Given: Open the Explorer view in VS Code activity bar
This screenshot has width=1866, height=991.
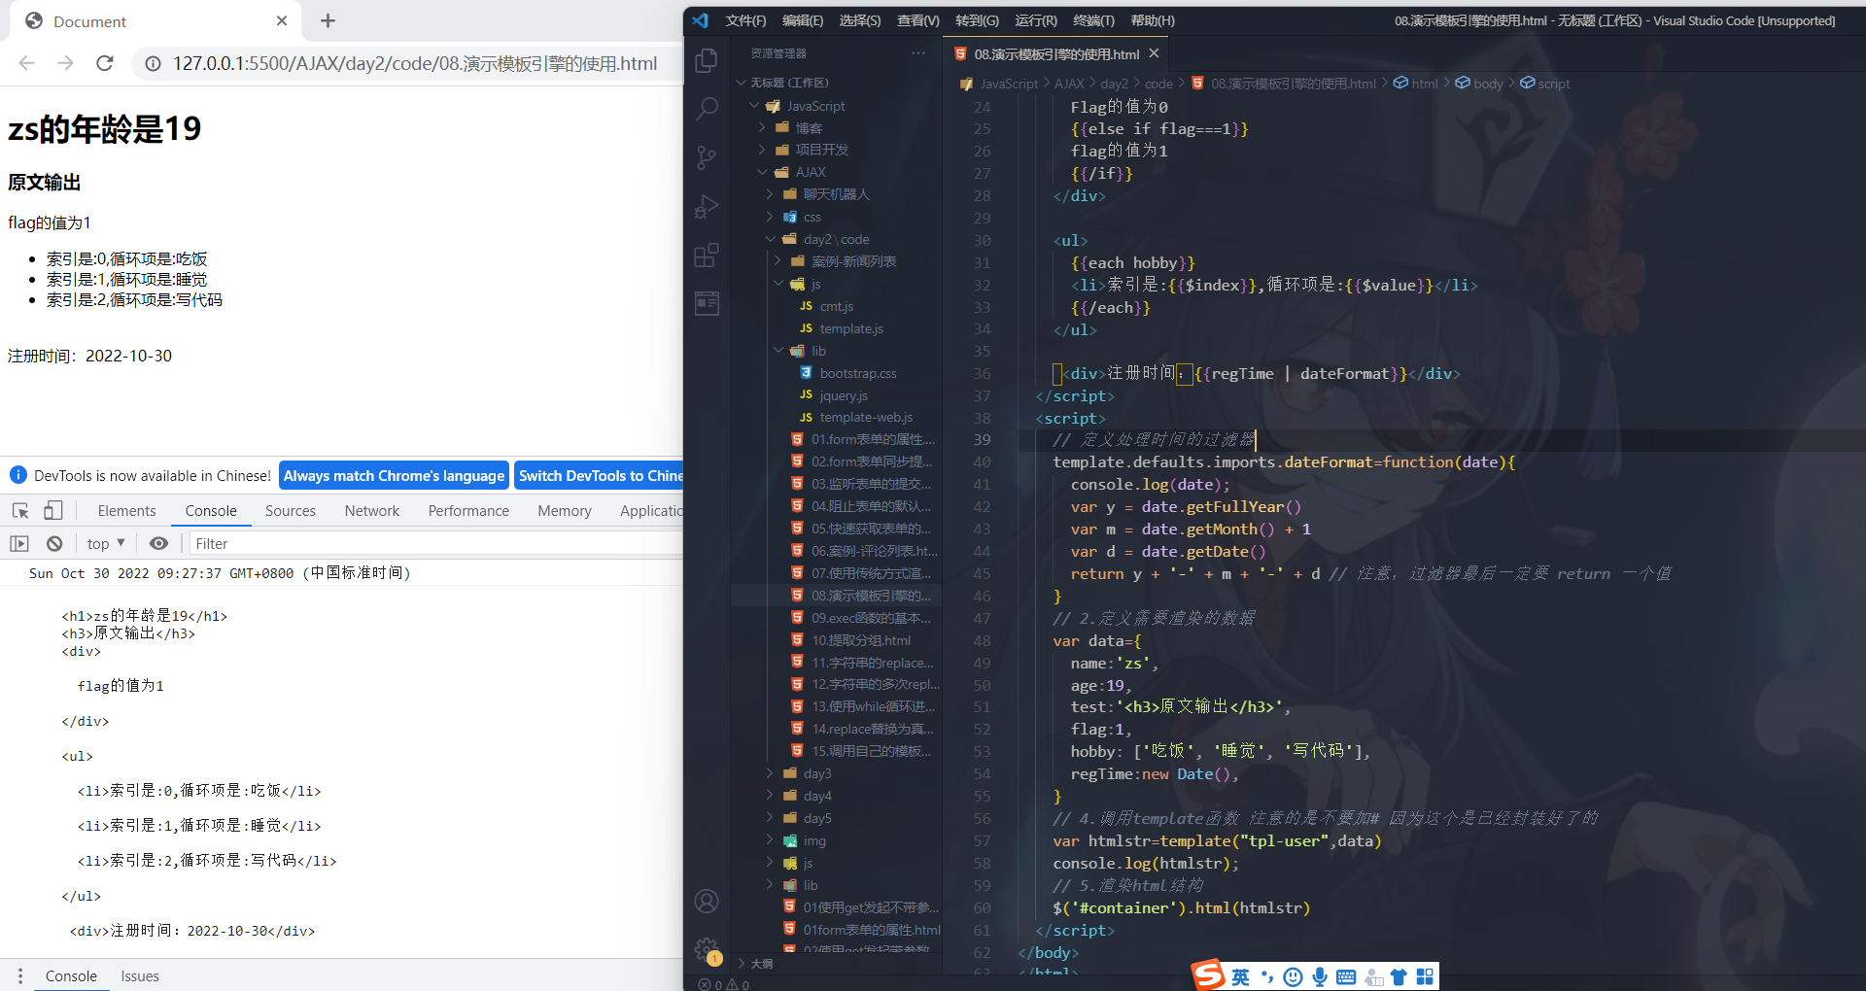Looking at the screenshot, I should pos(707,60).
